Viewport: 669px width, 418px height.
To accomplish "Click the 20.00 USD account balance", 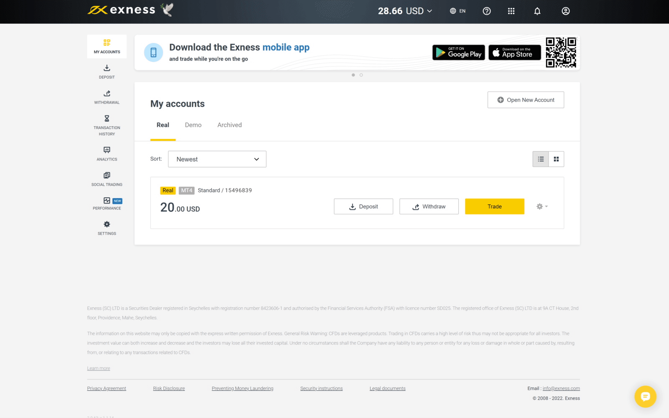I will [x=180, y=207].
